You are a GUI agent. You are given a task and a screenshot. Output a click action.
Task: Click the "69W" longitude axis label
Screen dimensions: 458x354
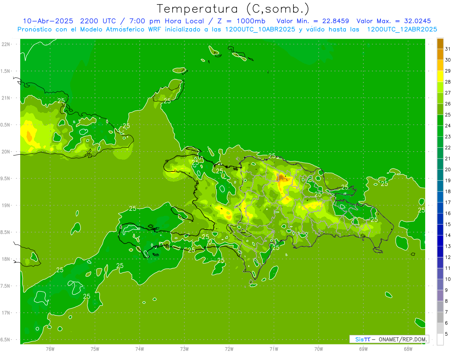click(x=363, y=348)
